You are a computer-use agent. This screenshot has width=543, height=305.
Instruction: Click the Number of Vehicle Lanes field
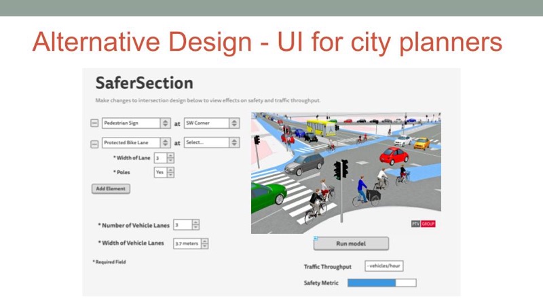click(183, 225)
